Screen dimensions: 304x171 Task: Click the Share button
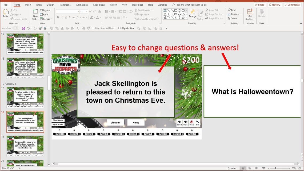pos(260,5)
